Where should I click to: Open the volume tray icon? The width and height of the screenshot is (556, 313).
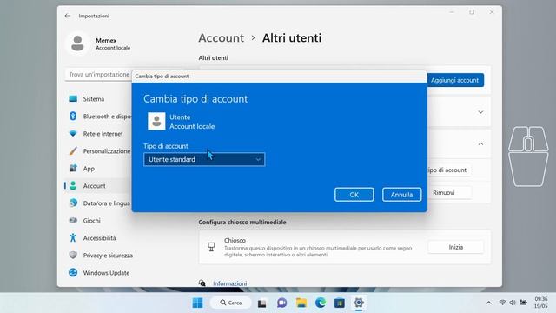(x=513, y=303)
